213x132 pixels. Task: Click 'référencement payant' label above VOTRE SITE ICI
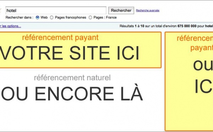pyautogui.click(x=60, y=38)
